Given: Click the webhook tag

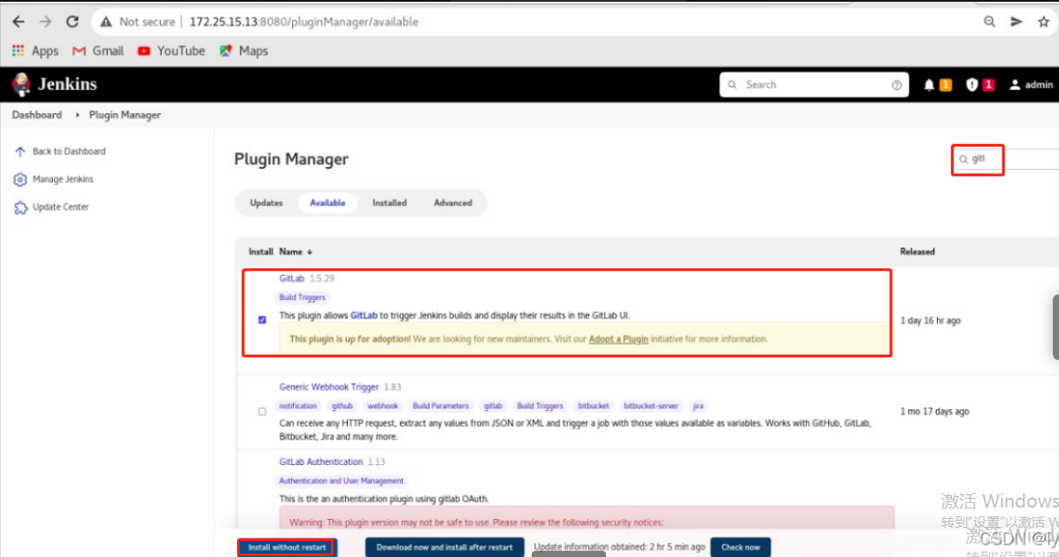Looking at the screenshot, I should (383, 406).
